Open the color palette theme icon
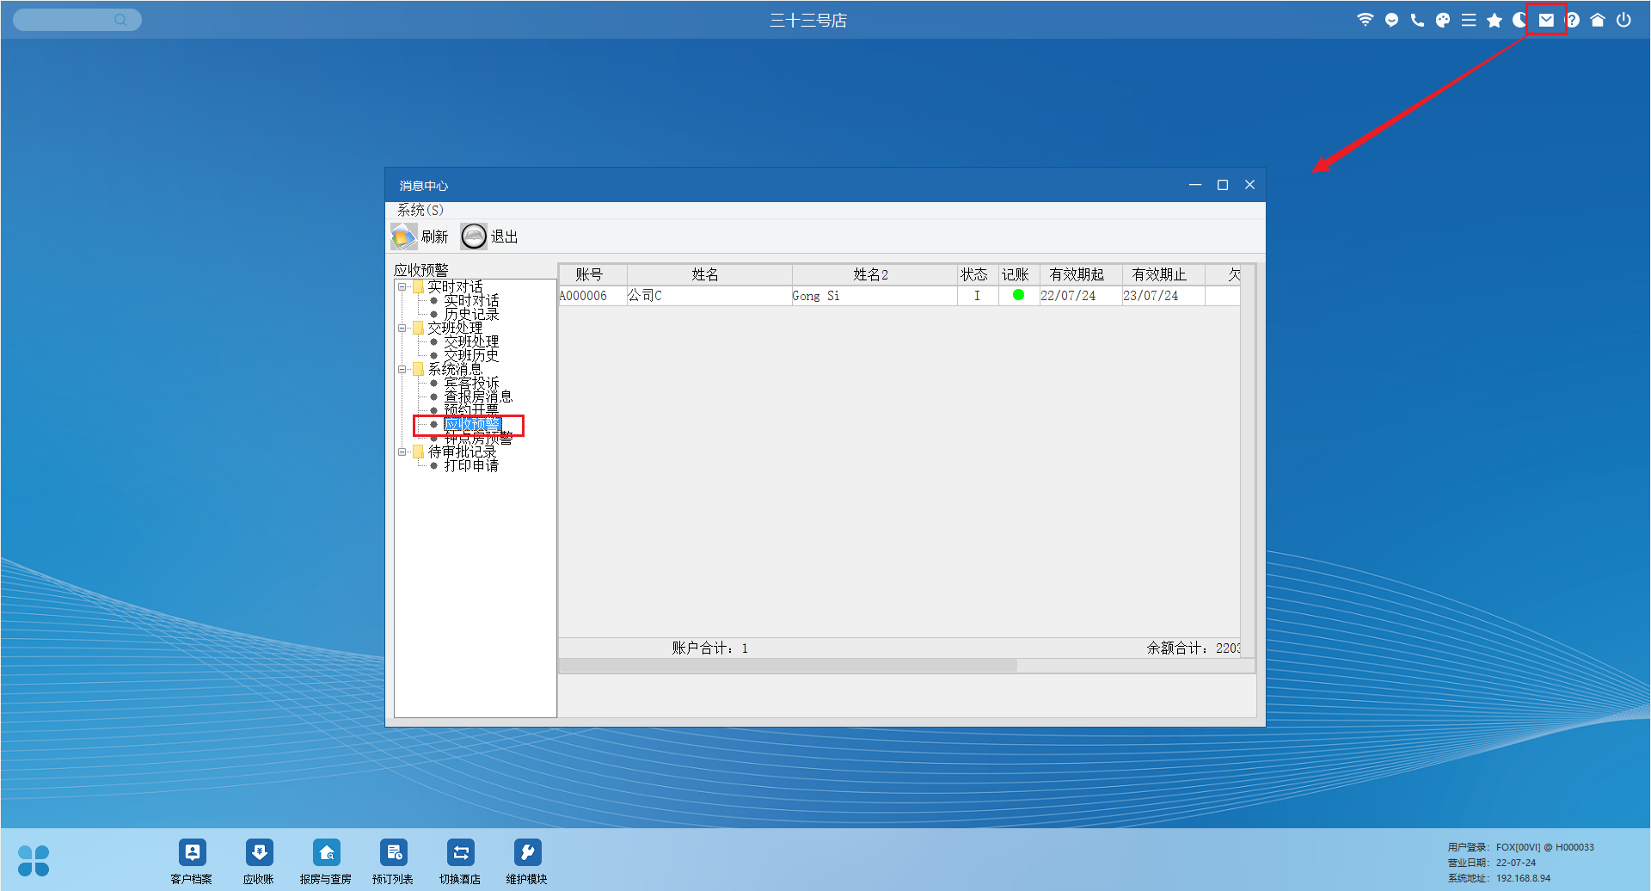 click(x=1443, y=20)
